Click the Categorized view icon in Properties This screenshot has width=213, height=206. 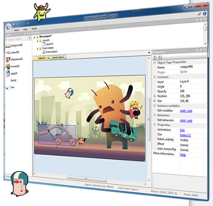(x=155, y=58)
